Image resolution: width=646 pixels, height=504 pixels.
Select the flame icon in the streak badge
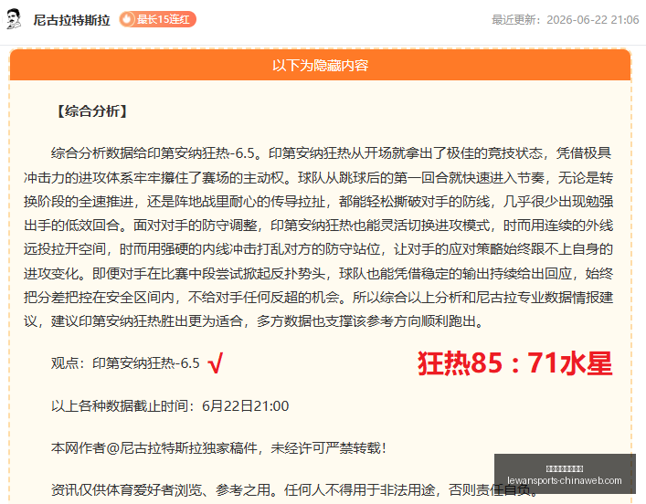(127, 19)
